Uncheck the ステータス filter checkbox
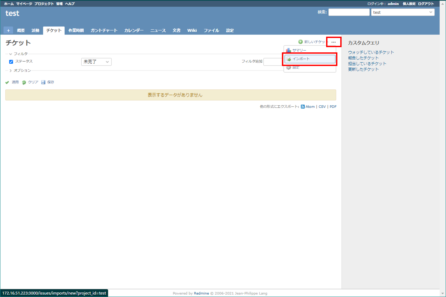The image size is (446, 297). [x=11, y=62]
